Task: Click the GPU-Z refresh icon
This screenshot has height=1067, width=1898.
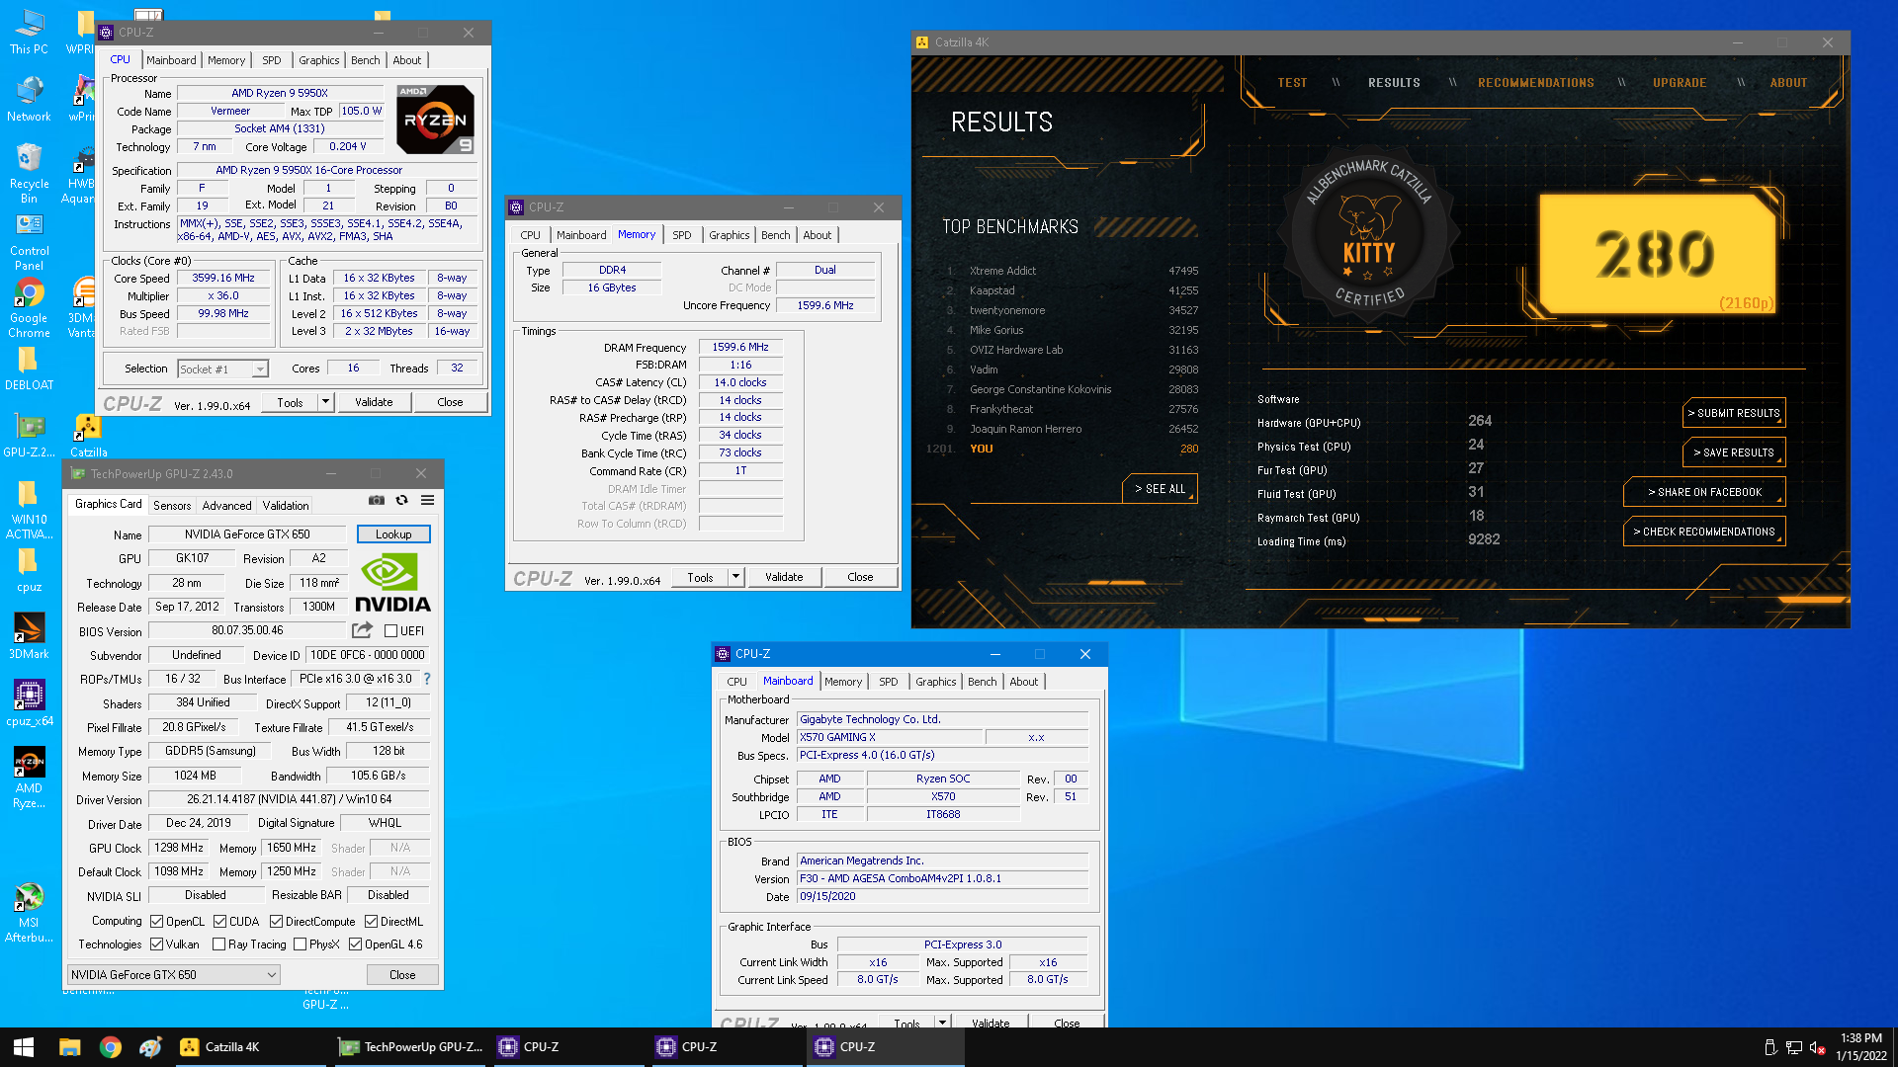Action: pyautogui.click(x=401, y=501)
